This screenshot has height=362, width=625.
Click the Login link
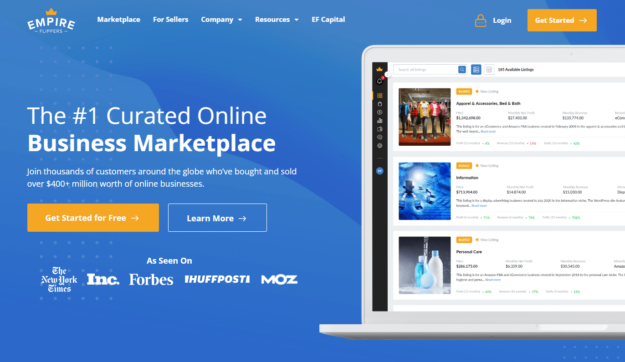click(502, 20)
